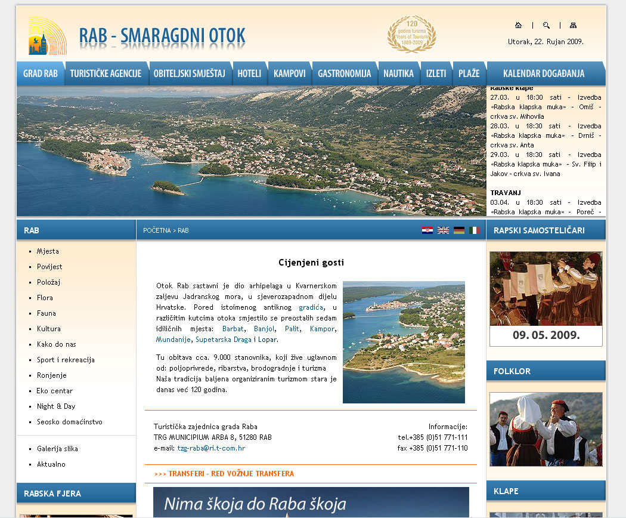Open the Transferi red vožnje link
Viewport: 626px width, 518px height.
point(224,474)
